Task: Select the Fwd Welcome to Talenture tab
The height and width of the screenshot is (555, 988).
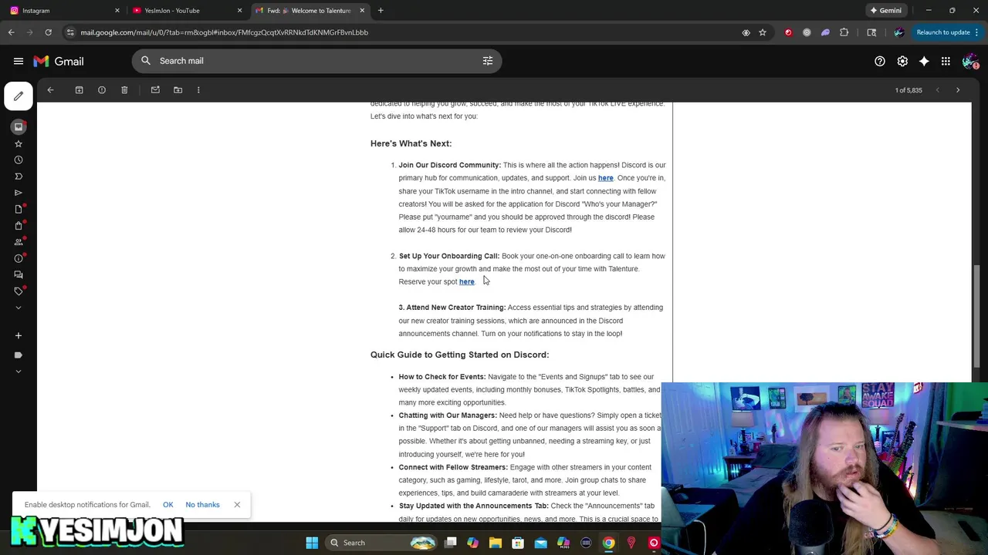Action: click(309, 11)
